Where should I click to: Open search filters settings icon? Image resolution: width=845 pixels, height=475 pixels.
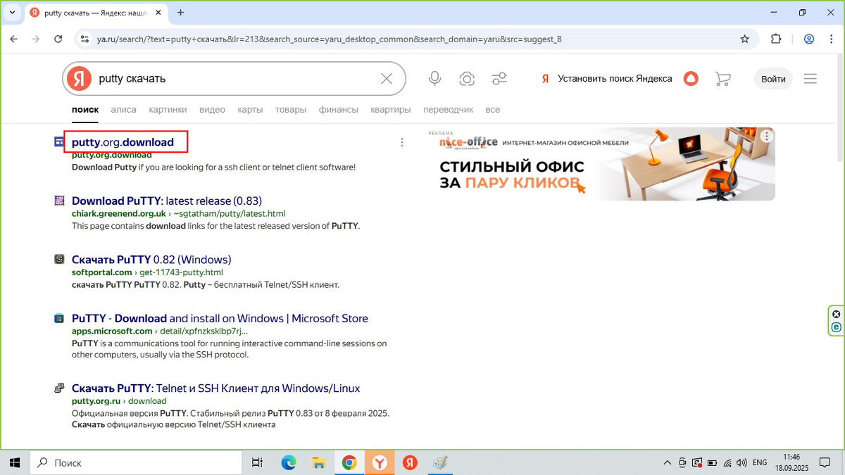tap(499, 79)
